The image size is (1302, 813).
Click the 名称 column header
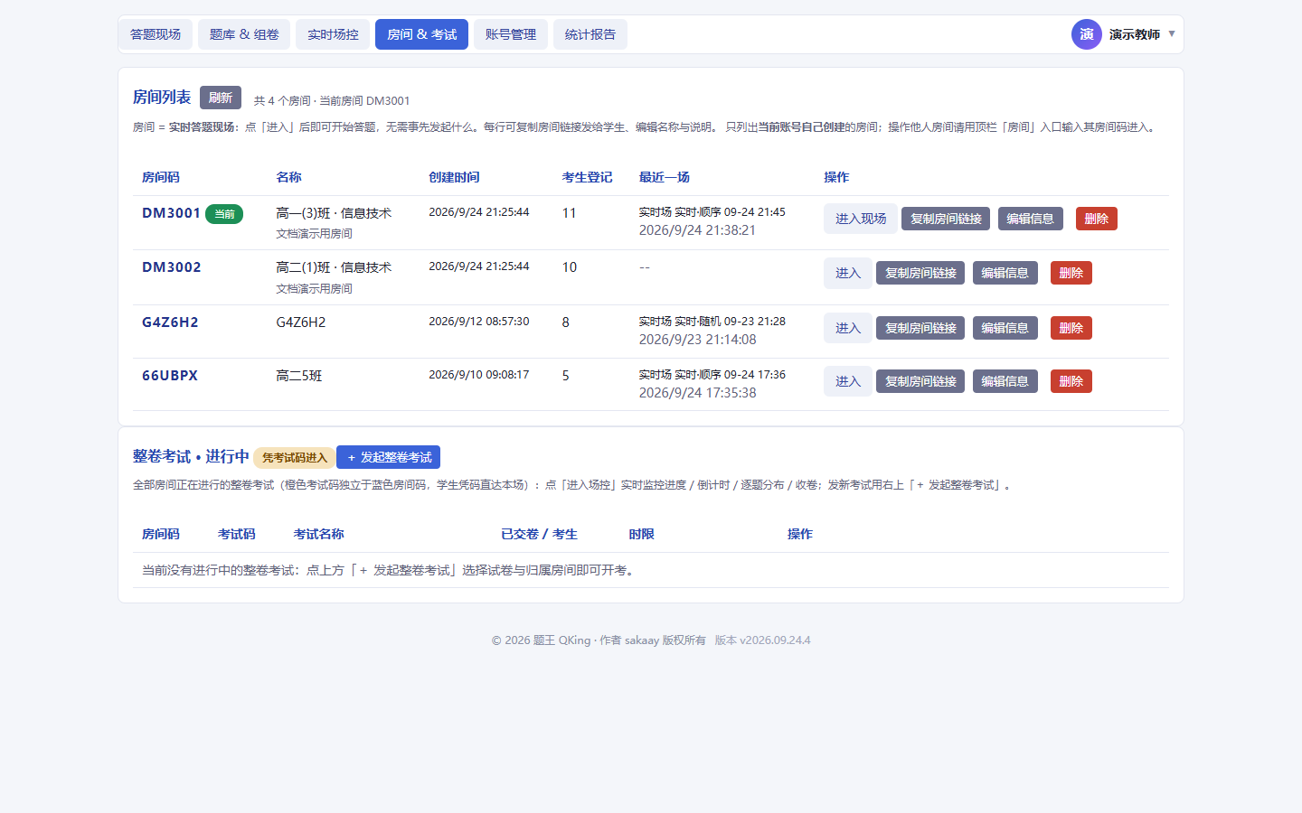289,177
